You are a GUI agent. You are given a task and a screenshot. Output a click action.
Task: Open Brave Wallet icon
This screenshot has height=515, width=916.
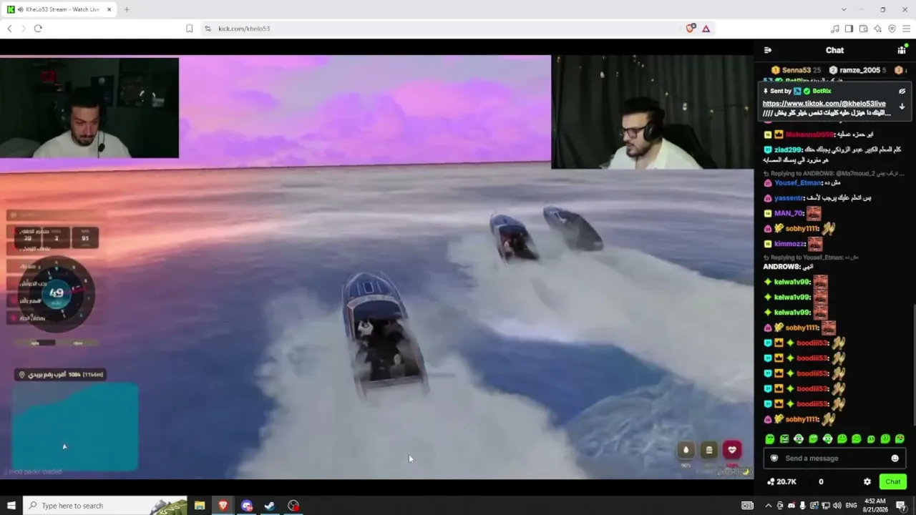(x=863, y=29)
